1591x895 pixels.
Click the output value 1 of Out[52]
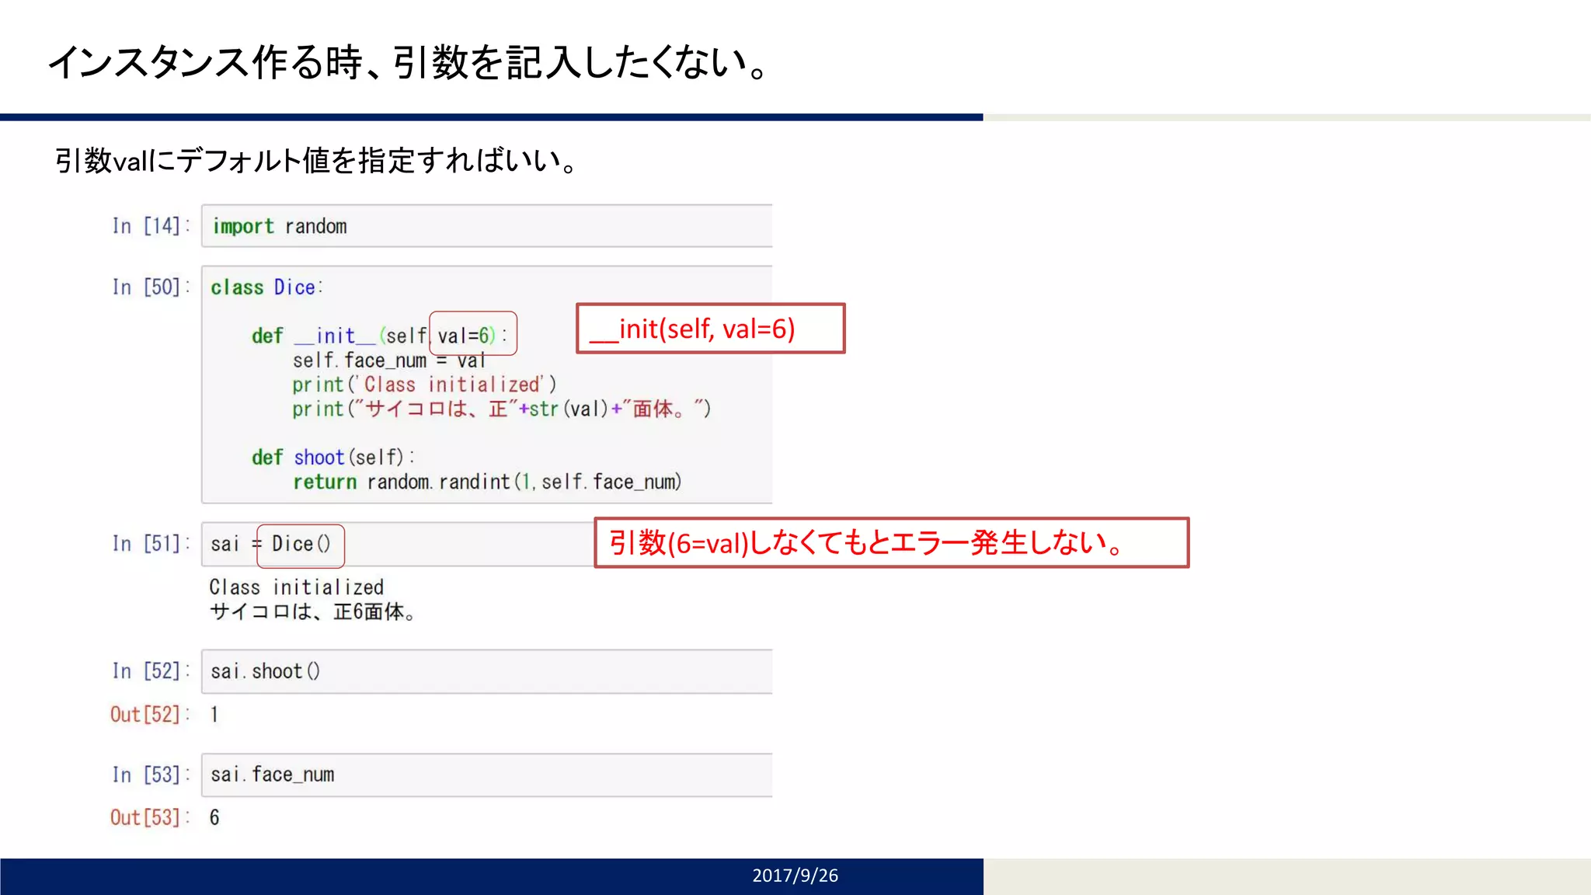point(214,715)
